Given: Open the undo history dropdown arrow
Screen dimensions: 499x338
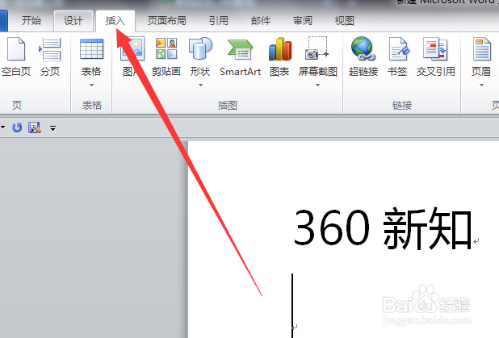Looking at the screenshot, I should pos(2,127).
